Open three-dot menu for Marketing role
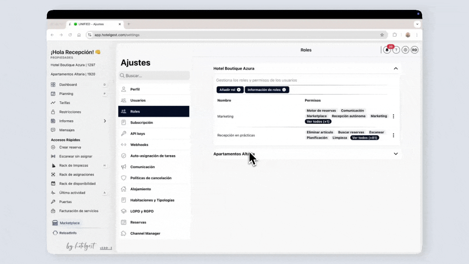Screen dimensions: 469x264 [x=394, y=116]
